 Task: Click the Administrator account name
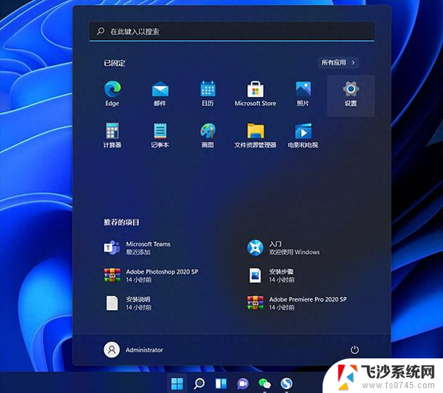pyautogui.click(x=144, y=350)
